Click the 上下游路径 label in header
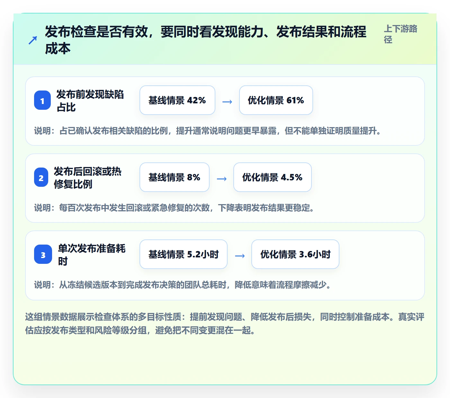 (401, 34)
